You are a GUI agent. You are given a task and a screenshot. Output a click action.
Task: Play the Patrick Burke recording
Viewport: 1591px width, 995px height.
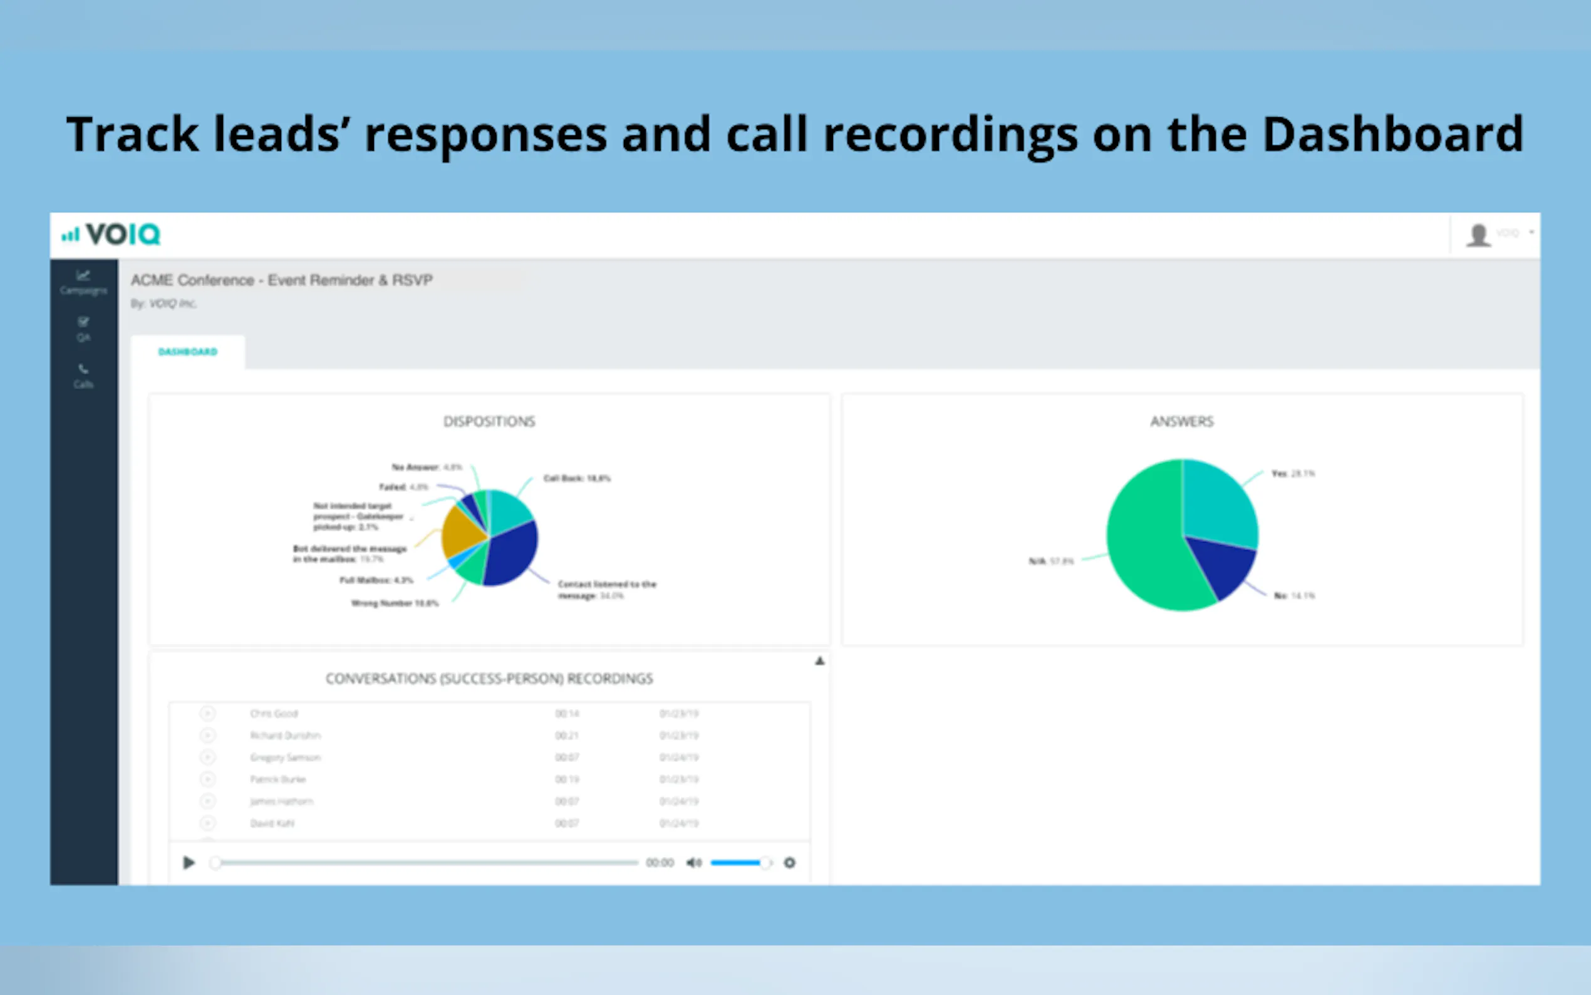click(207, 779)
